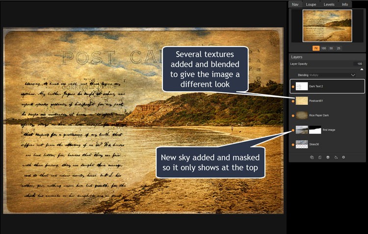Click the merge layers stack icon
This screenshot has width=368, height=234.
point(328,157)
